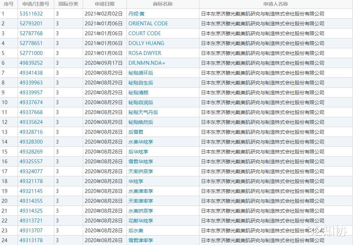
Task: Open the 秘贴清颜 trademark
Action: [x=138, y=93]
